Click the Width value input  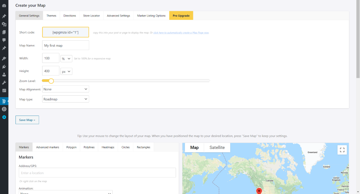pos(50,58)
